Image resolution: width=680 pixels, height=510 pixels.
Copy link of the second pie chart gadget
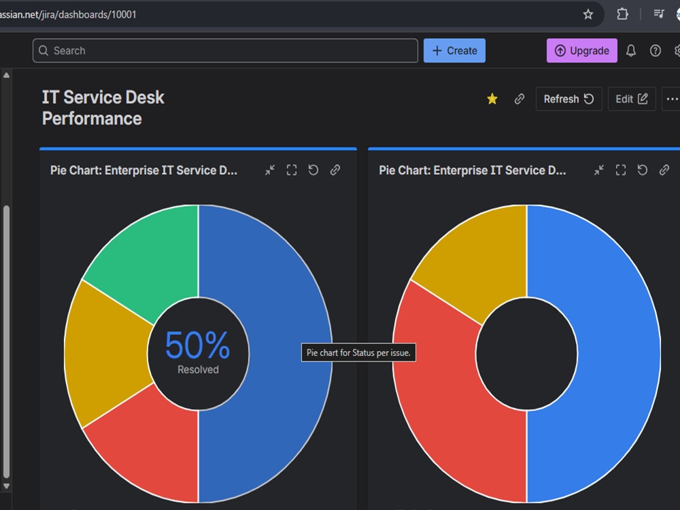tap(664, 170)
